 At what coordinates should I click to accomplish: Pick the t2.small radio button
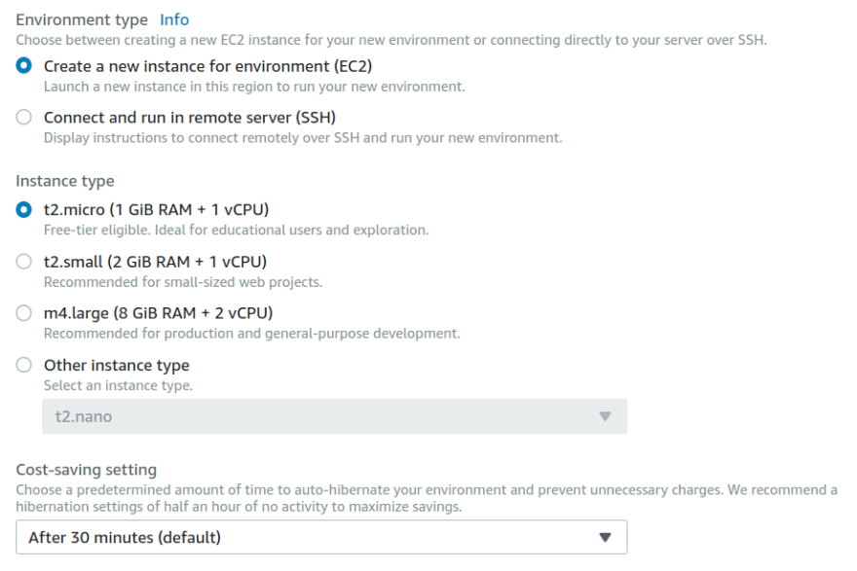click(x=23, y=262)
